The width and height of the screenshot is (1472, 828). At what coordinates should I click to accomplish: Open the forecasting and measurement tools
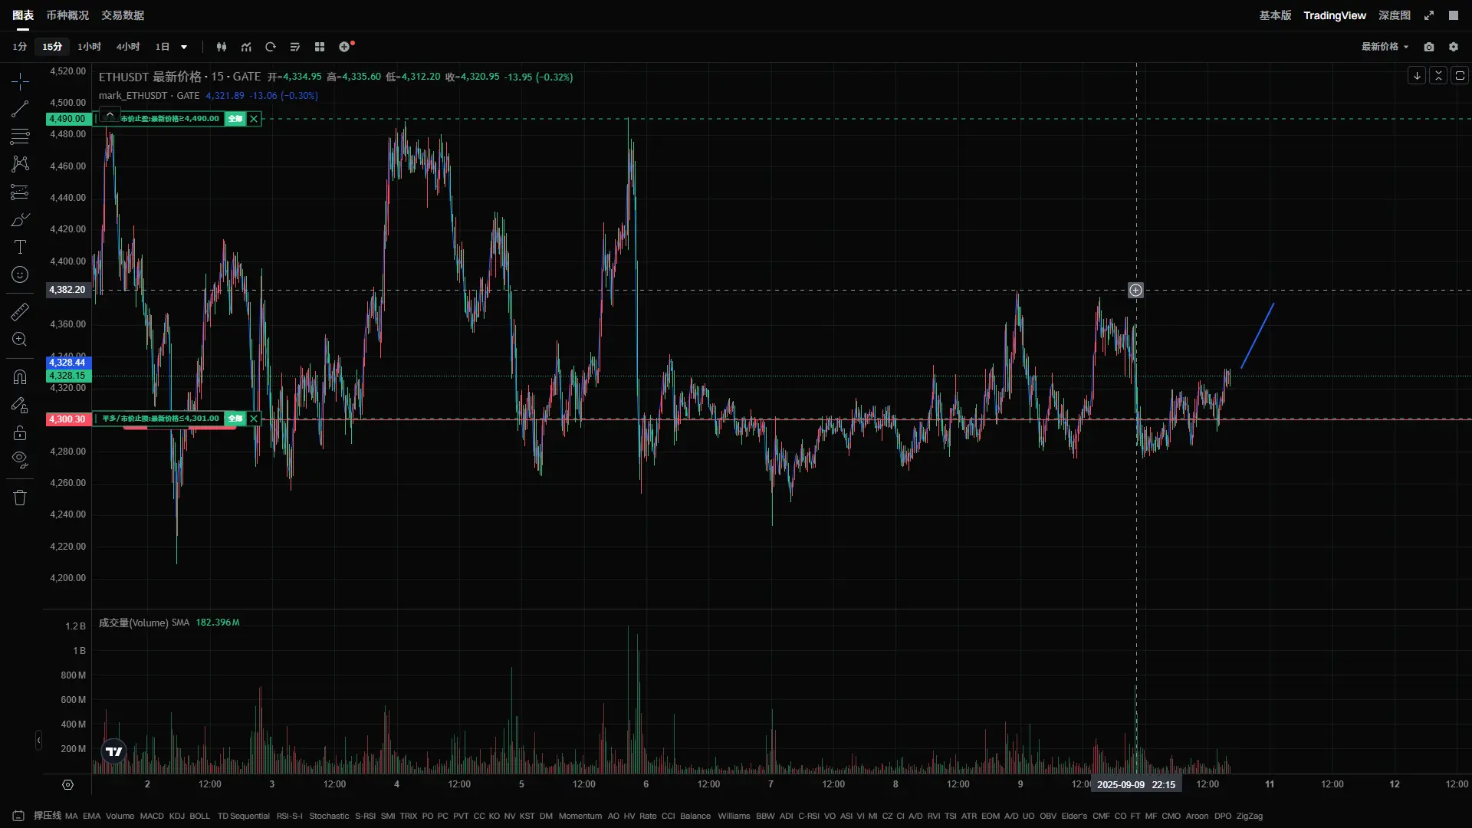pyautogui.click(x=20, y=192)
